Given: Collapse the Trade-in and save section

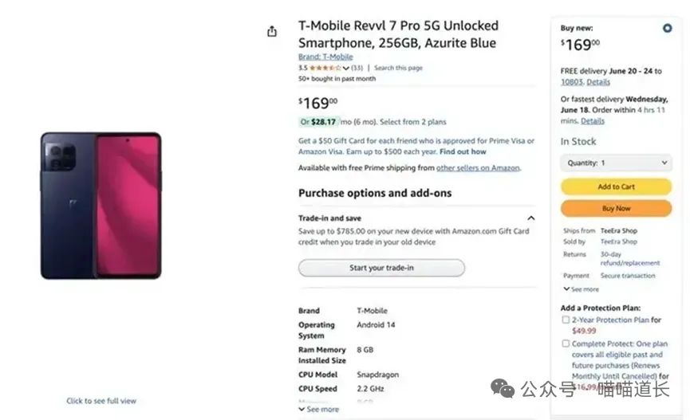Looking at the screenshot, I should [x=530, y=218].
